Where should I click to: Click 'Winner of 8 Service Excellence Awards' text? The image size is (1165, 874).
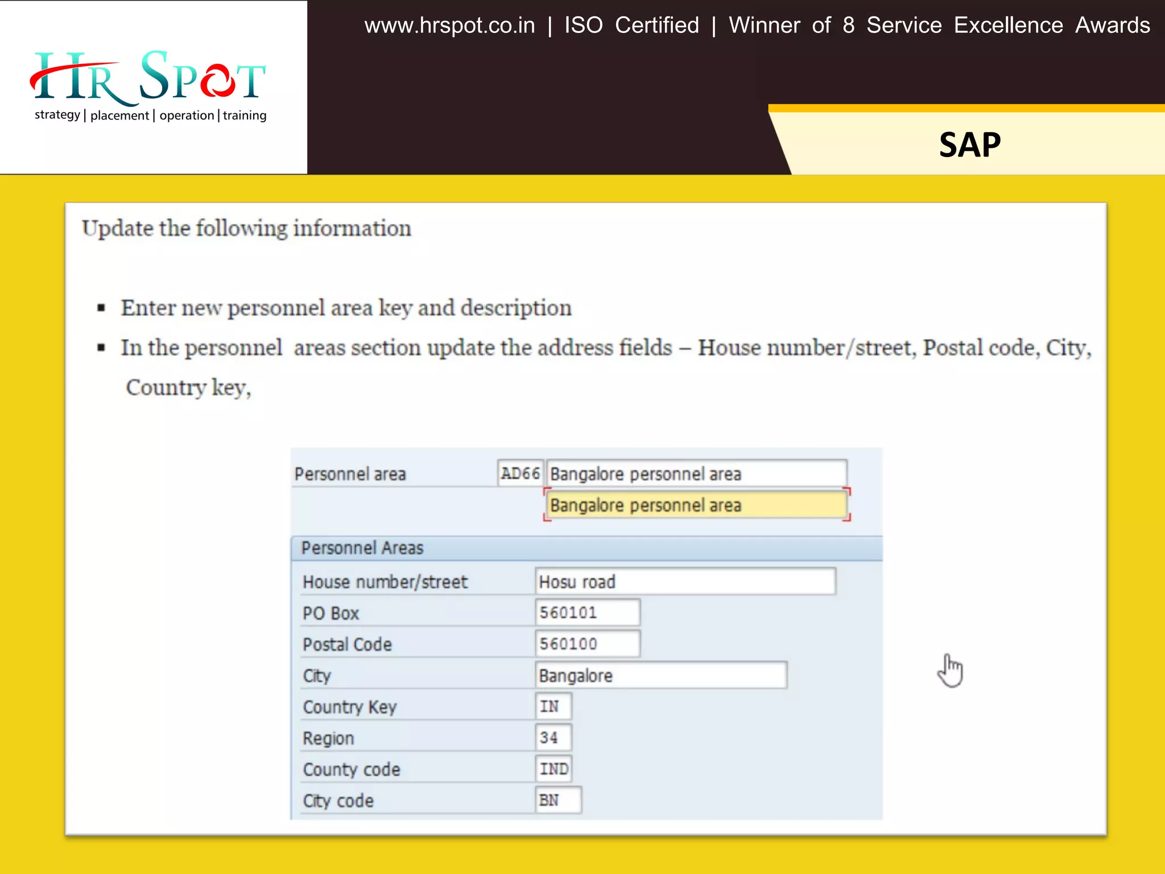939,26
